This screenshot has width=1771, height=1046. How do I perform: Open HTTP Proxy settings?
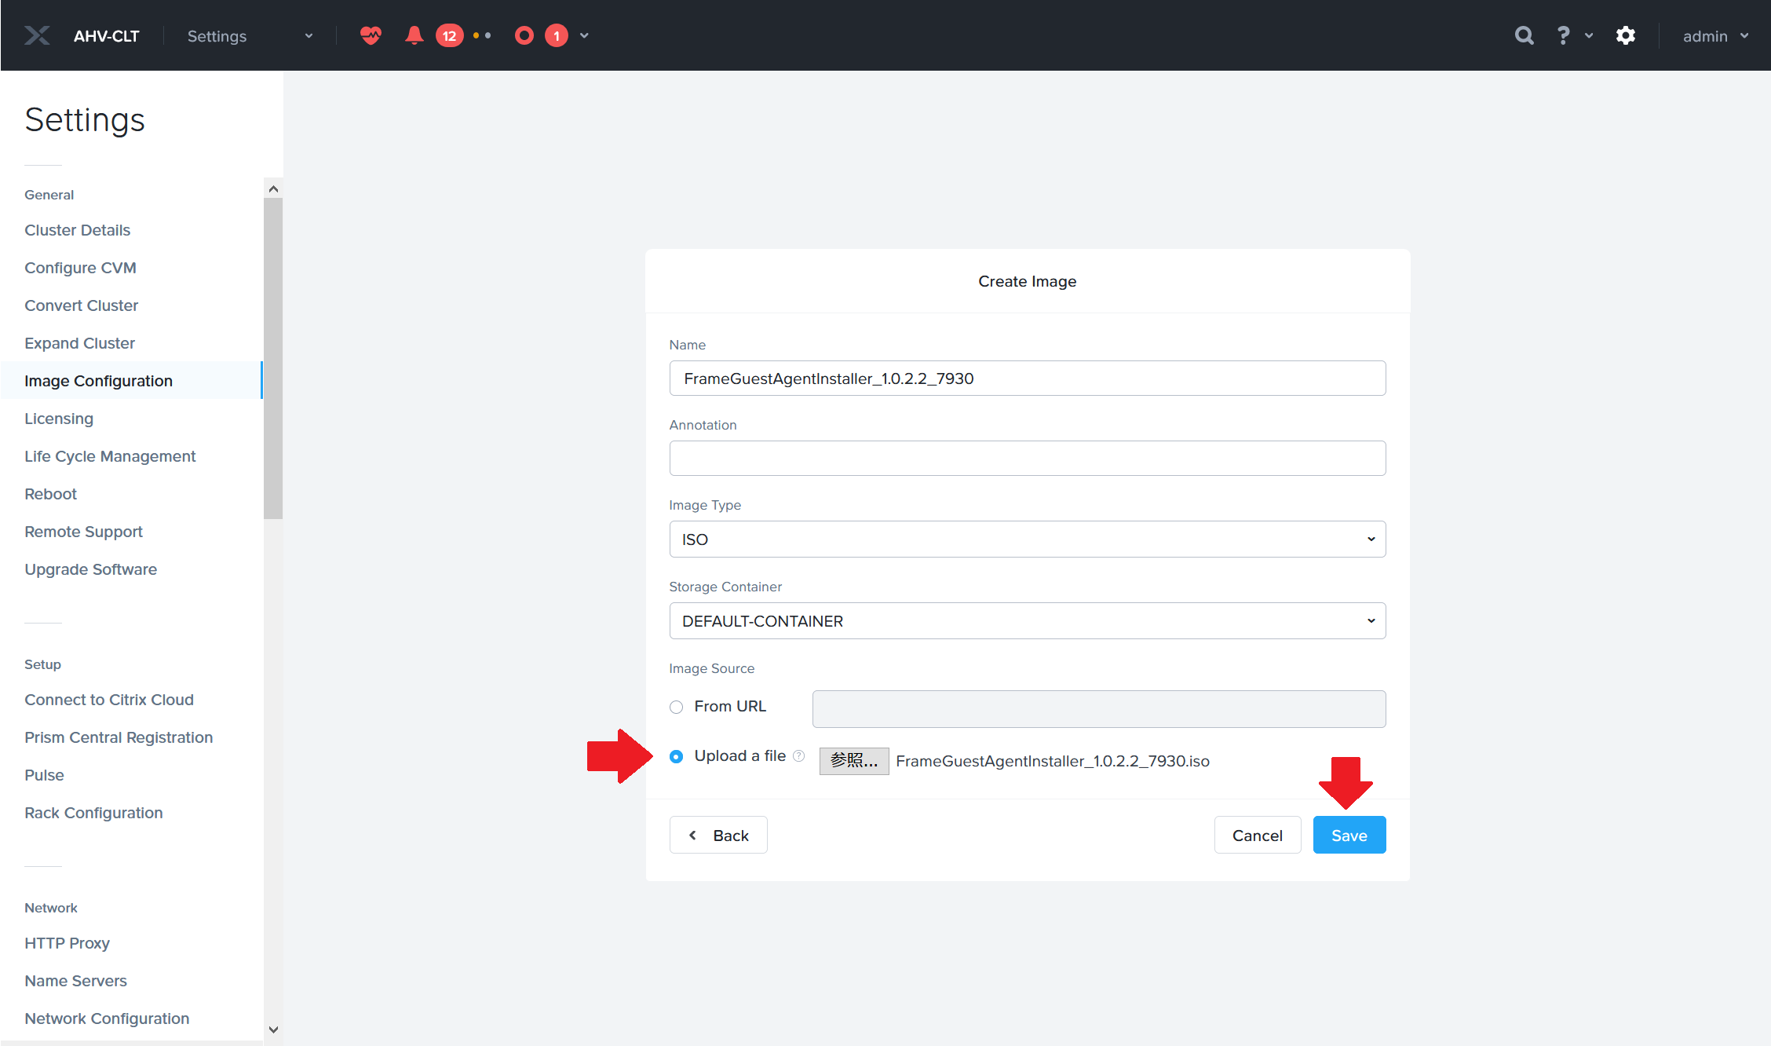pos(67,943)
